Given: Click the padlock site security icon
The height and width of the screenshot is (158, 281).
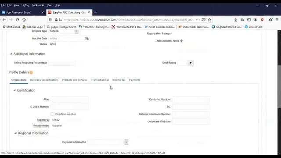Looking at the screenshot, I should (x=56, y=20).
